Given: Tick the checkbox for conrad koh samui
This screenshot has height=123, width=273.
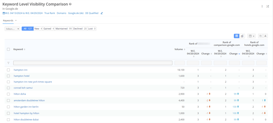Looking at the screenshot, I should point(8,88).
